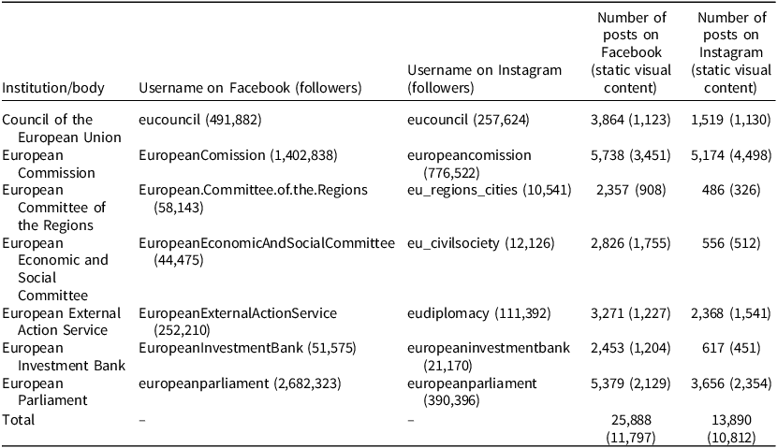
Task: Click the Institution/body column header
Action: click(x=53, y=89)
